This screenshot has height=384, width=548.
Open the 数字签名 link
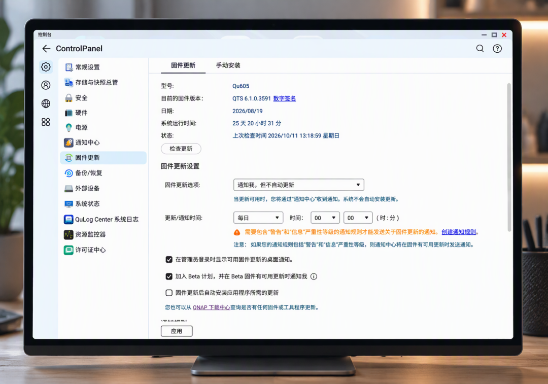click(x=285, y=98)
